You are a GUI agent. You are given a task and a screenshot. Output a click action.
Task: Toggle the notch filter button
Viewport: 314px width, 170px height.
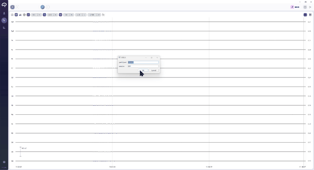coord(61,15)
